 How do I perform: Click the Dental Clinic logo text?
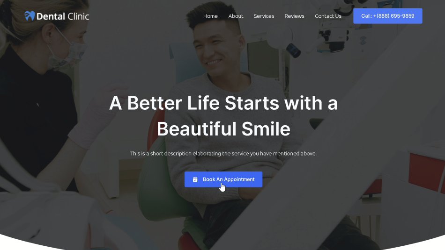[63, 16]
